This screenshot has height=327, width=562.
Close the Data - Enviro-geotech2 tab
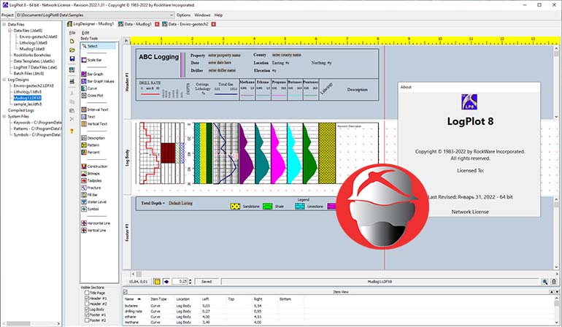click(214, 24)
